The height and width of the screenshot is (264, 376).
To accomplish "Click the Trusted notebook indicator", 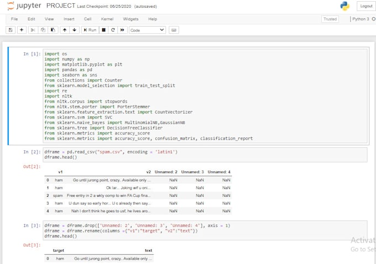I will [x=330, y=19].
